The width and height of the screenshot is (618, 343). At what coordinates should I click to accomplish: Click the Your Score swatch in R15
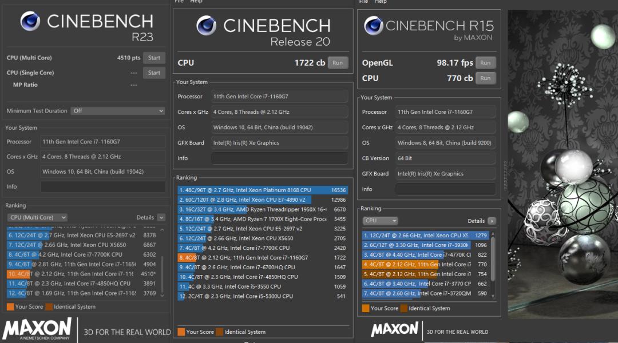pyautogui.click(x=366, y=308)
